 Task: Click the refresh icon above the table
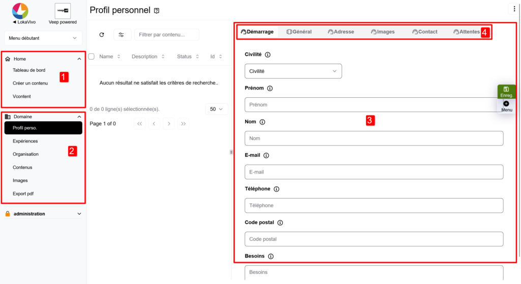(102, 35)
